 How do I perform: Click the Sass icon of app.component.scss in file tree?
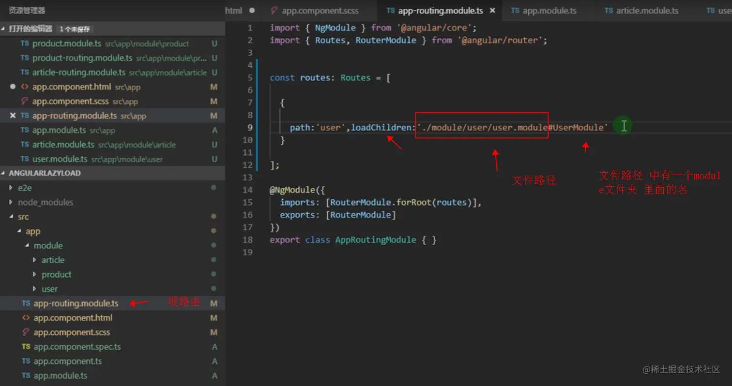26,332
